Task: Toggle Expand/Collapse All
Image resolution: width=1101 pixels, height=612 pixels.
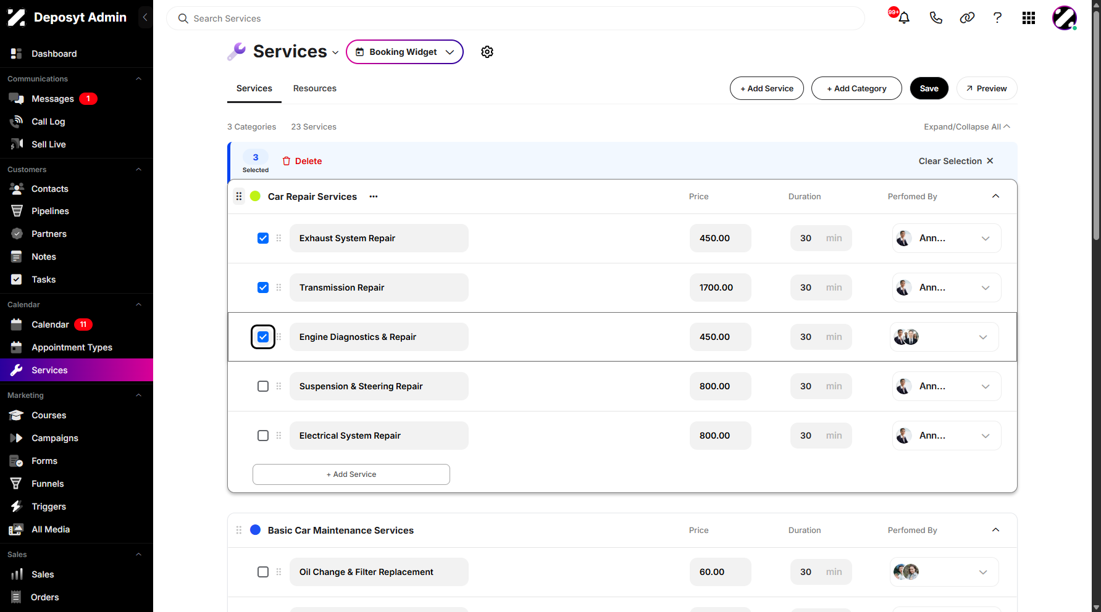Action: (967, 126)
